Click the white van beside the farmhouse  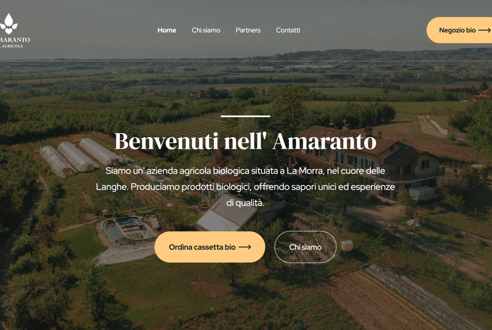click(x=423, y=194)
